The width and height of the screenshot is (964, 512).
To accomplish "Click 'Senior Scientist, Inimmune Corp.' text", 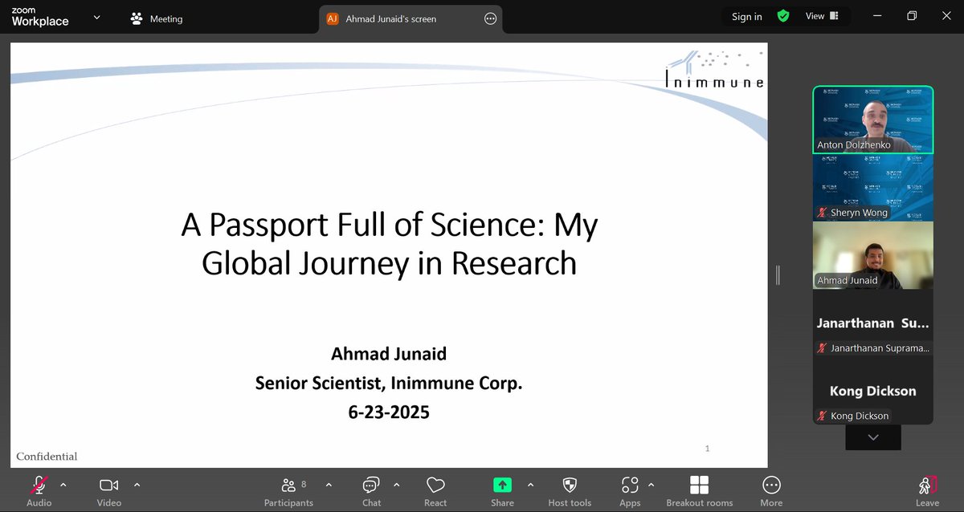I will [x=389, y=383].
